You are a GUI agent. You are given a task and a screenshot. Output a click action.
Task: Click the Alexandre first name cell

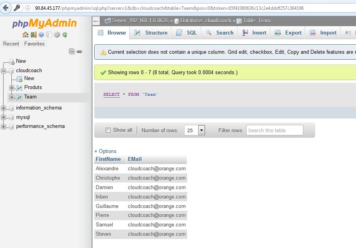[x=110, y=169]
